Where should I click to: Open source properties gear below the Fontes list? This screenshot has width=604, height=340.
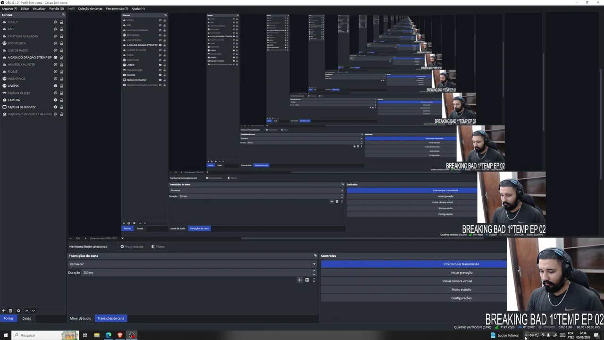[x=18, y=311]
